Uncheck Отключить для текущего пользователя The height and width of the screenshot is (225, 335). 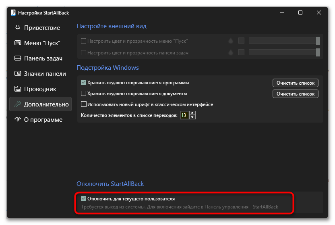[83, 199]
